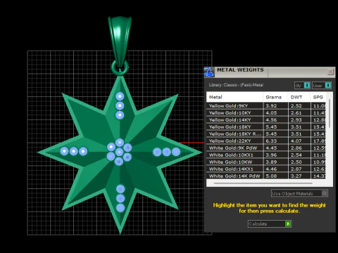Image resolution: width=338 pixels, height=253 pixels.
Task: Click the 5.08 grams value
Action: [271, 176]
